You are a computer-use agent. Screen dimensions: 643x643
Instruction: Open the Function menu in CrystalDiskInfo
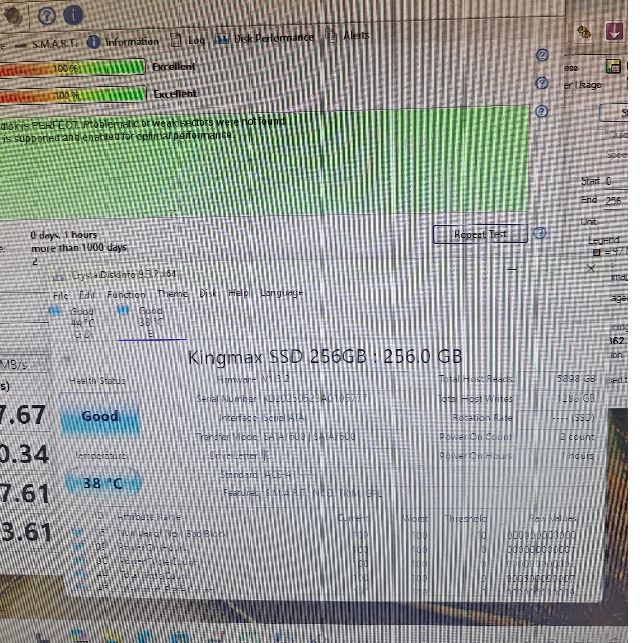pyautogui.click(x=126, y=295)
